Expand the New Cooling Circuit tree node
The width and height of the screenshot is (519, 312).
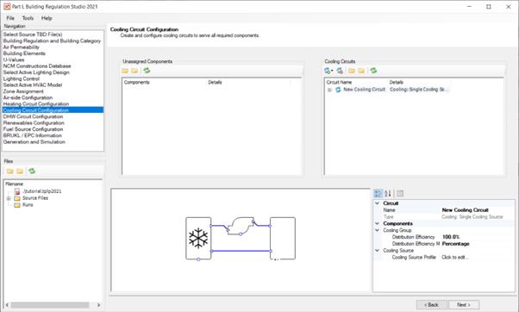[x=329, y=90]
